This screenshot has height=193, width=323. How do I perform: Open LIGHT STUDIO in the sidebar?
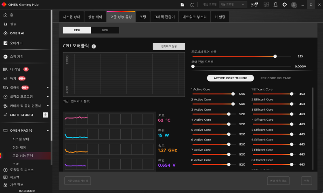(x=18, y=115)
